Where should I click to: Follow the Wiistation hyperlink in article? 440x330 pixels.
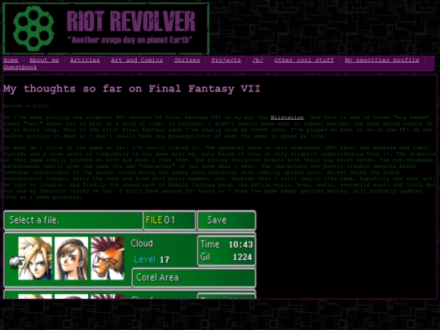point(287,117)
